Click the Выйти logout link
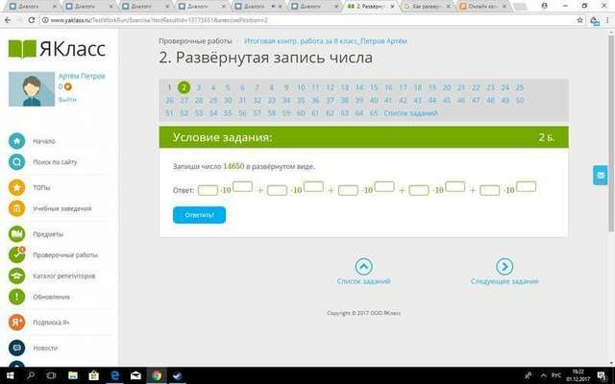The height and width of the screenshot is (384, 615). [x=67, y=100]
